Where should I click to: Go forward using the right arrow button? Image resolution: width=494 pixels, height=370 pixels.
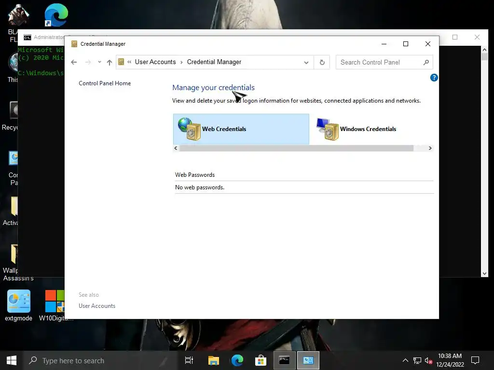[x=88, y=62]
